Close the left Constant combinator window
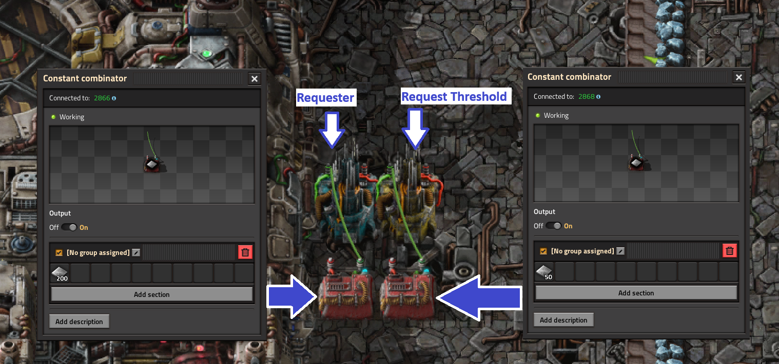Image resolution: width=779 pixels, height=364 pixels. [255, 78]
